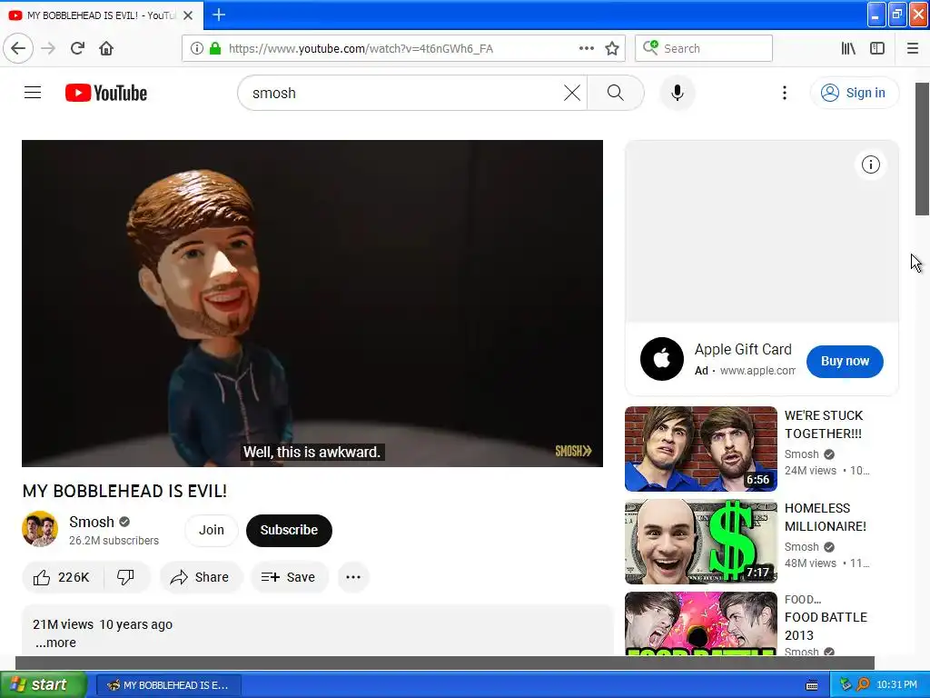Click Buy now on Apple Gift Card ad
The image size is (930, 698).
pyautogui.click(x=845, y=361)
